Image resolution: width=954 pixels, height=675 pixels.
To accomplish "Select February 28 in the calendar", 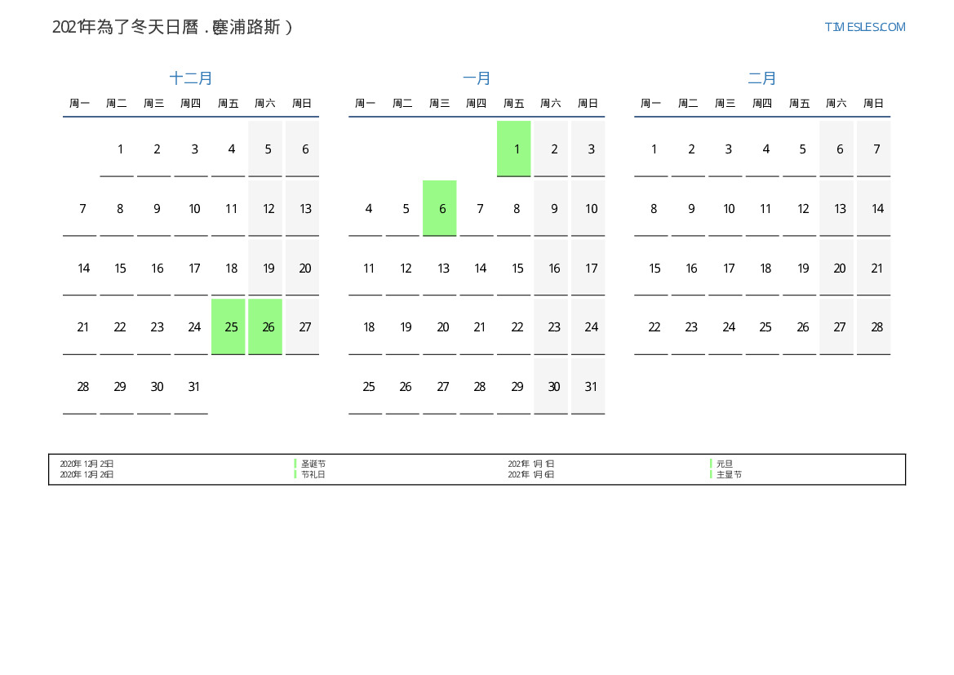I will (876, 326).
